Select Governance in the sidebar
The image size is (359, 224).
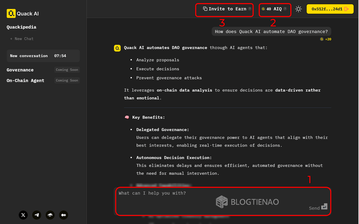pyautogui.click(x=20, y=70)
